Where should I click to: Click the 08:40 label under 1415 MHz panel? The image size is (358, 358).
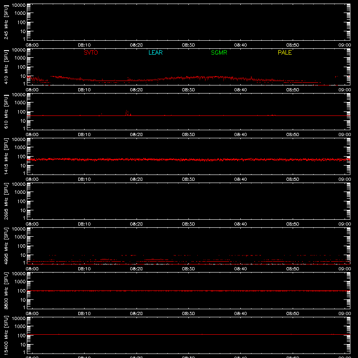(240, 179)
